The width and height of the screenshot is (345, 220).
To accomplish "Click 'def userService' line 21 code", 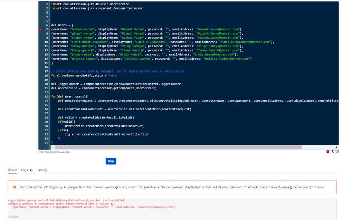I will (x=104, y=88).
